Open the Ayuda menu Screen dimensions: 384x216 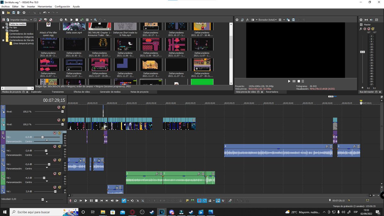coord(76,6)
